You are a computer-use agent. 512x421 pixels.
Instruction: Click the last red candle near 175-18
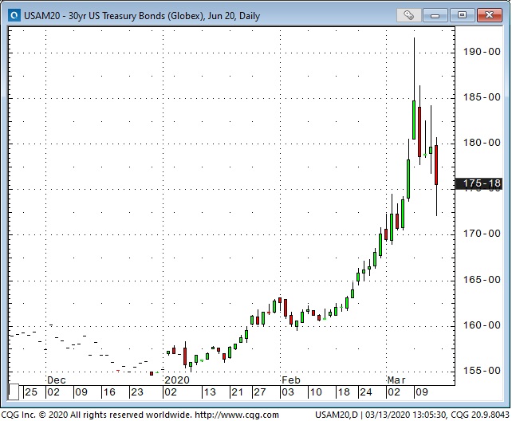(436, 165)
